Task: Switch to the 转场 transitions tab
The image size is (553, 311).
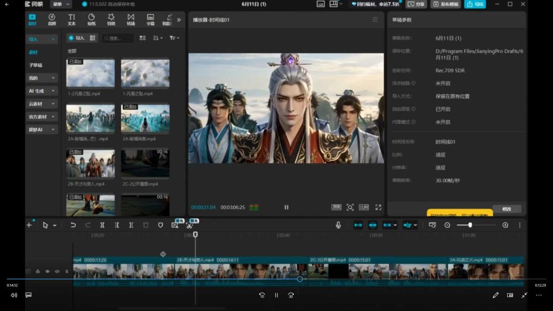Action: pyautogui.click(x=131, y=19)
